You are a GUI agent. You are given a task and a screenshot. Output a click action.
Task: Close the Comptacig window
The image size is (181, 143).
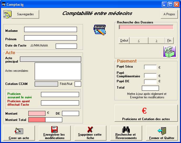pos(177,4)
